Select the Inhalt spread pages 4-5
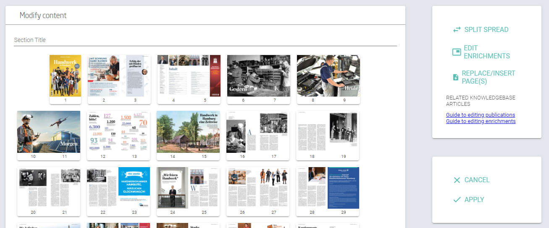This screenshot has width=549, height=228. click(x=189, y=76)
